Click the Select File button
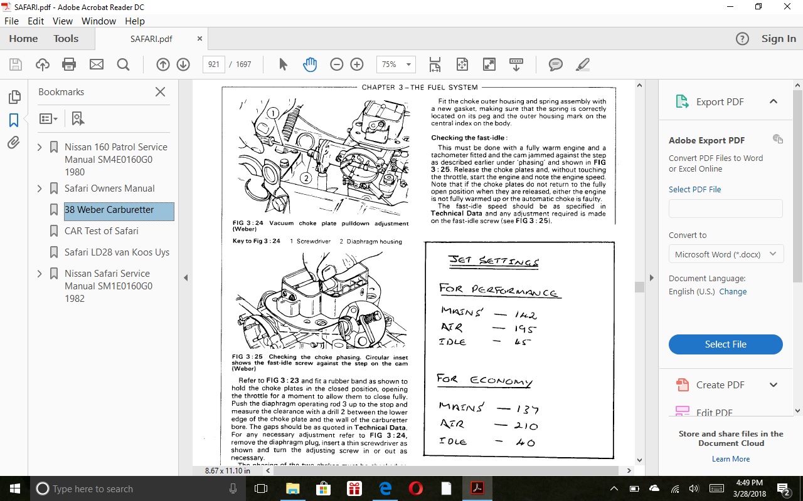 [x=726, y=344]
